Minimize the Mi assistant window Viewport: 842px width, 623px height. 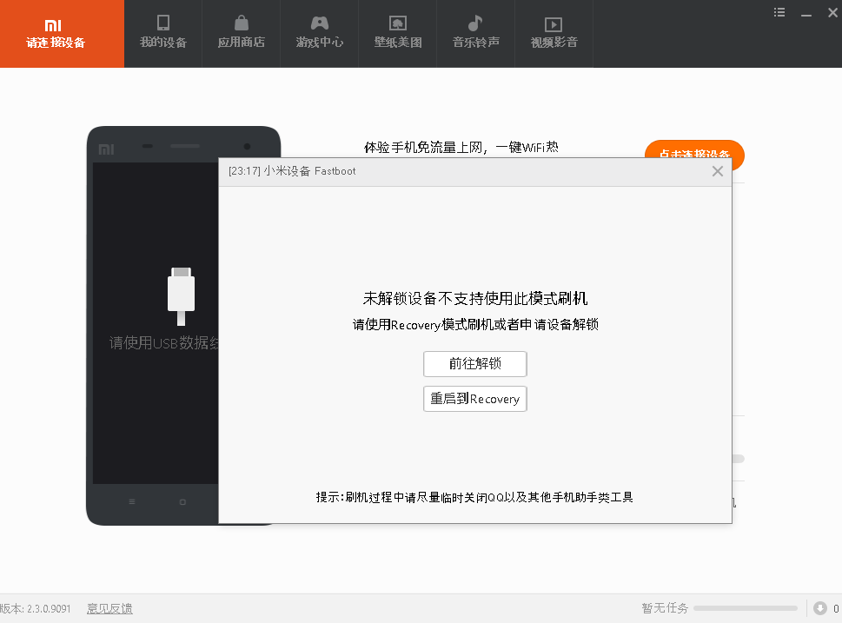(806, 12)
